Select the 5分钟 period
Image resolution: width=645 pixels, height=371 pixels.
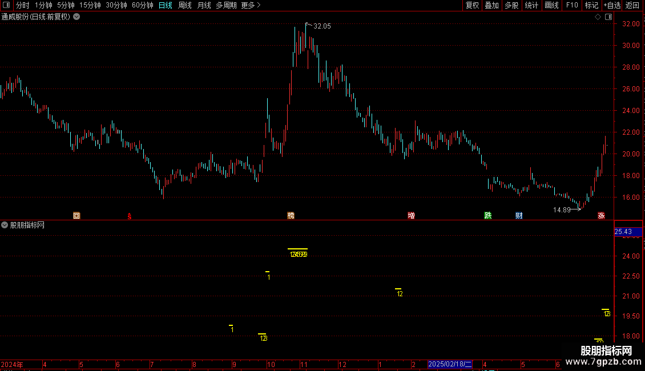pos(66,5)
